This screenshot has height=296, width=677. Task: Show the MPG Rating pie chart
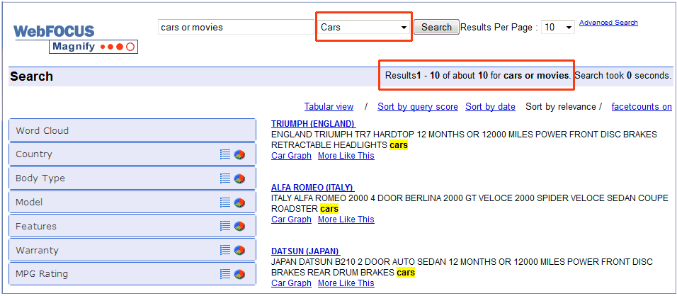tap(239, 274)
